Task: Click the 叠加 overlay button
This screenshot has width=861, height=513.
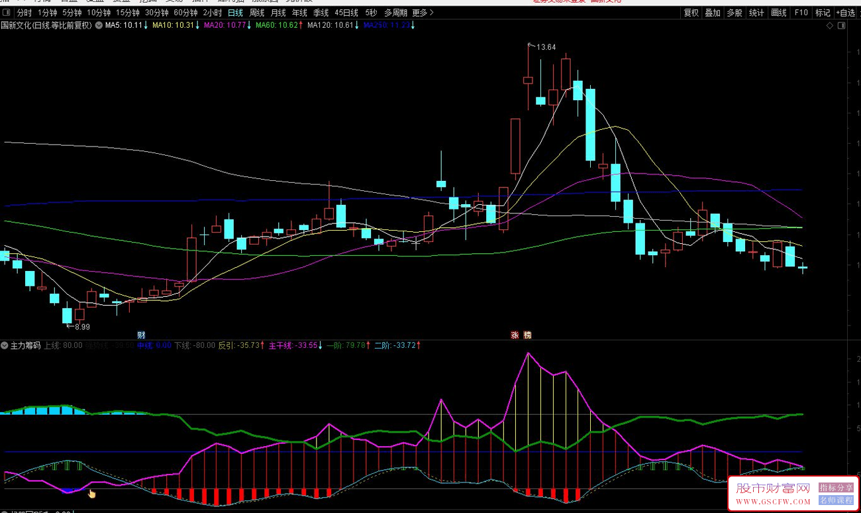Action: (713, 13)
